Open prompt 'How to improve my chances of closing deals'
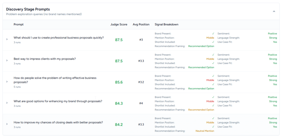The image size is (282, 137). tap(58, 122)
